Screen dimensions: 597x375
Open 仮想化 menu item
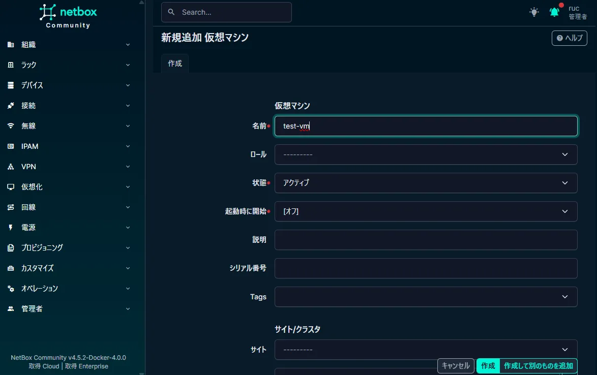(x=69, y=187)
